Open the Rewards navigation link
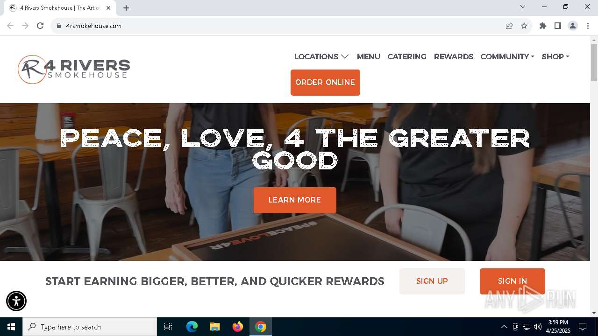Image resolution: width=598 pixels, height=336 pixels. [454, 56]
